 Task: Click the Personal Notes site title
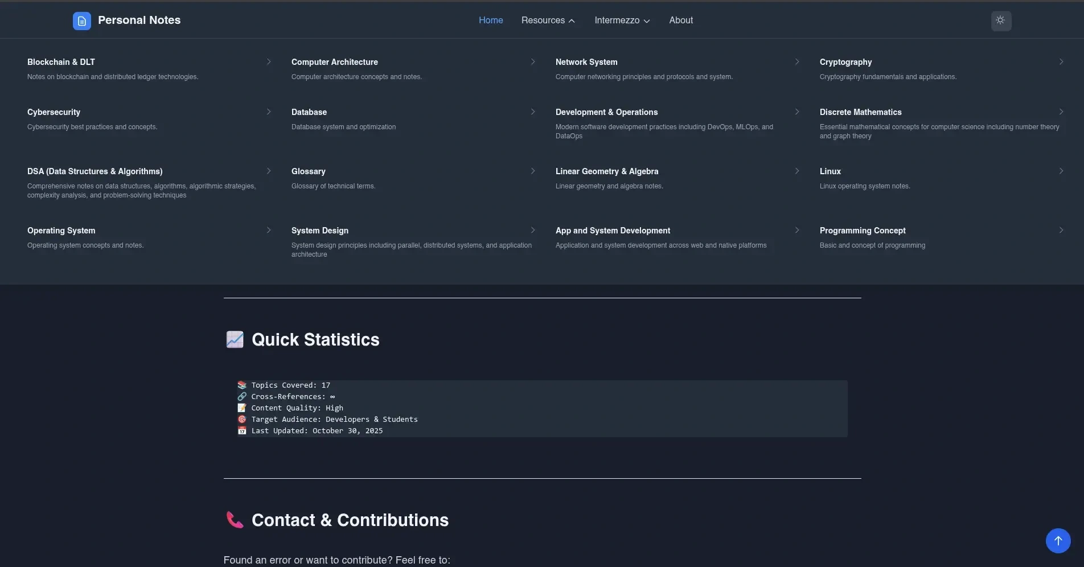coord(139,20)
